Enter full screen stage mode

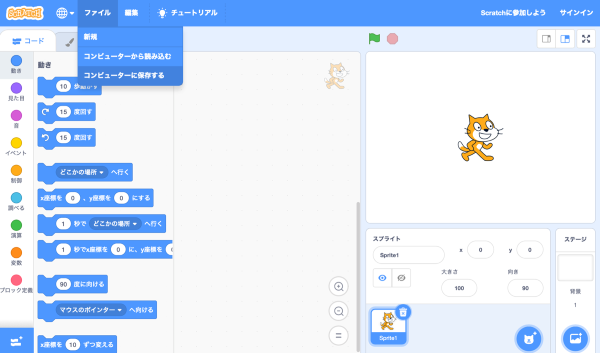coord(586,39)
